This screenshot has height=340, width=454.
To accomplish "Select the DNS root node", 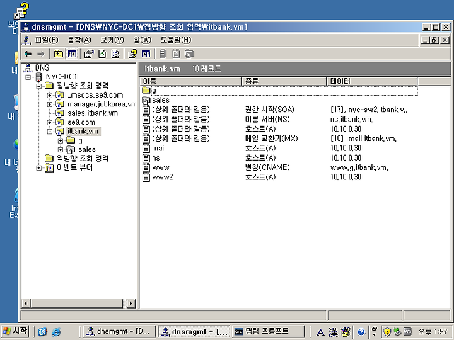I will coord(42,67).
